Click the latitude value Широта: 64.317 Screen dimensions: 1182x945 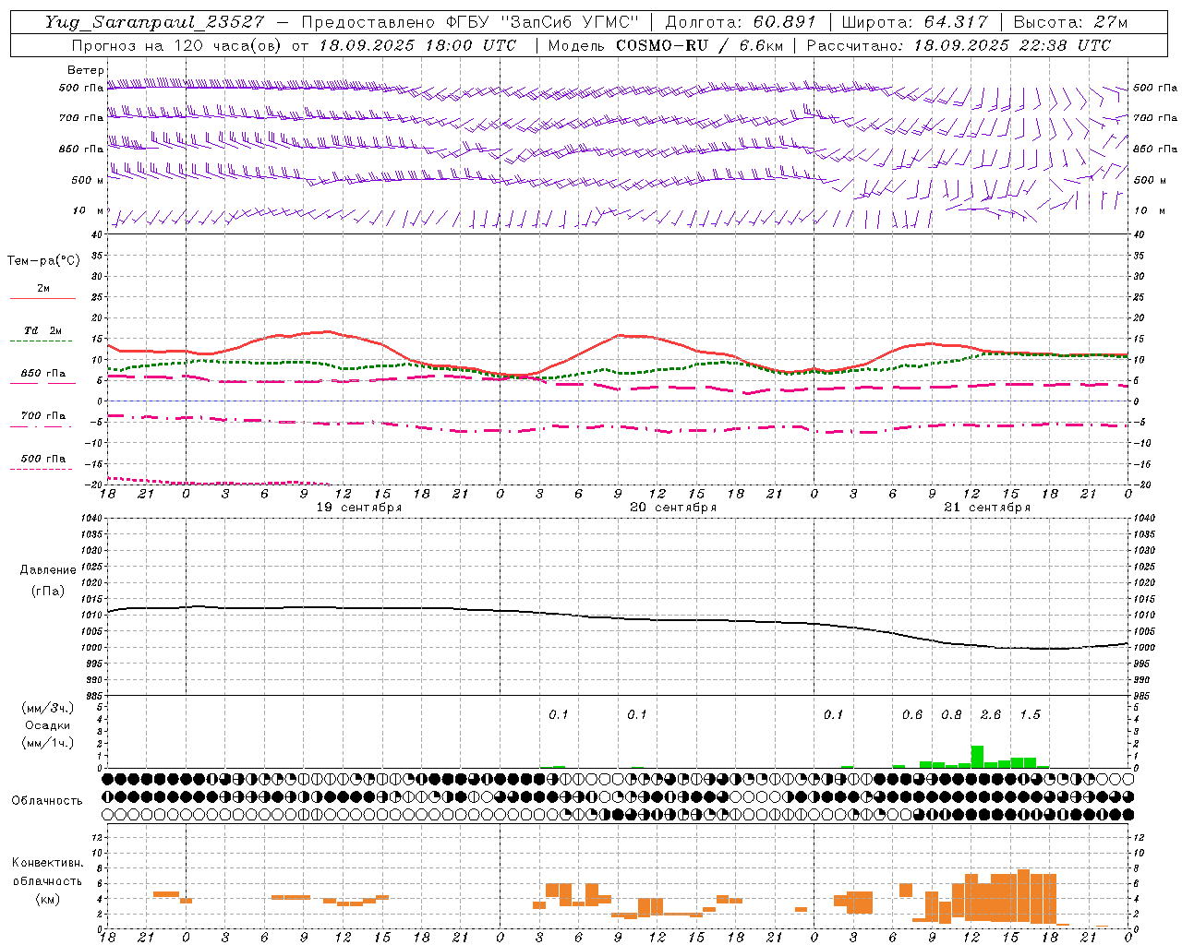[914, 22]
